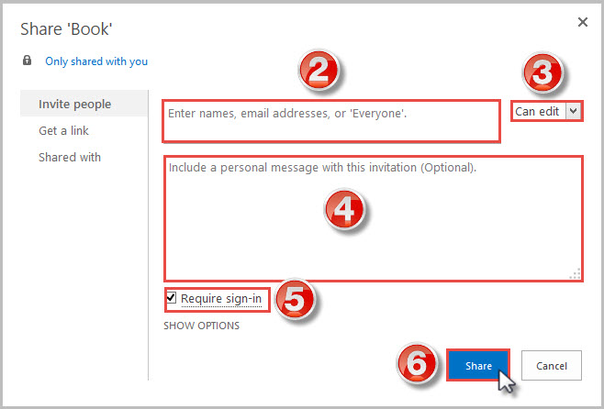Click the red number 2 badge
The width and height of the screenshot is (604, 409).
coord(319,71)
